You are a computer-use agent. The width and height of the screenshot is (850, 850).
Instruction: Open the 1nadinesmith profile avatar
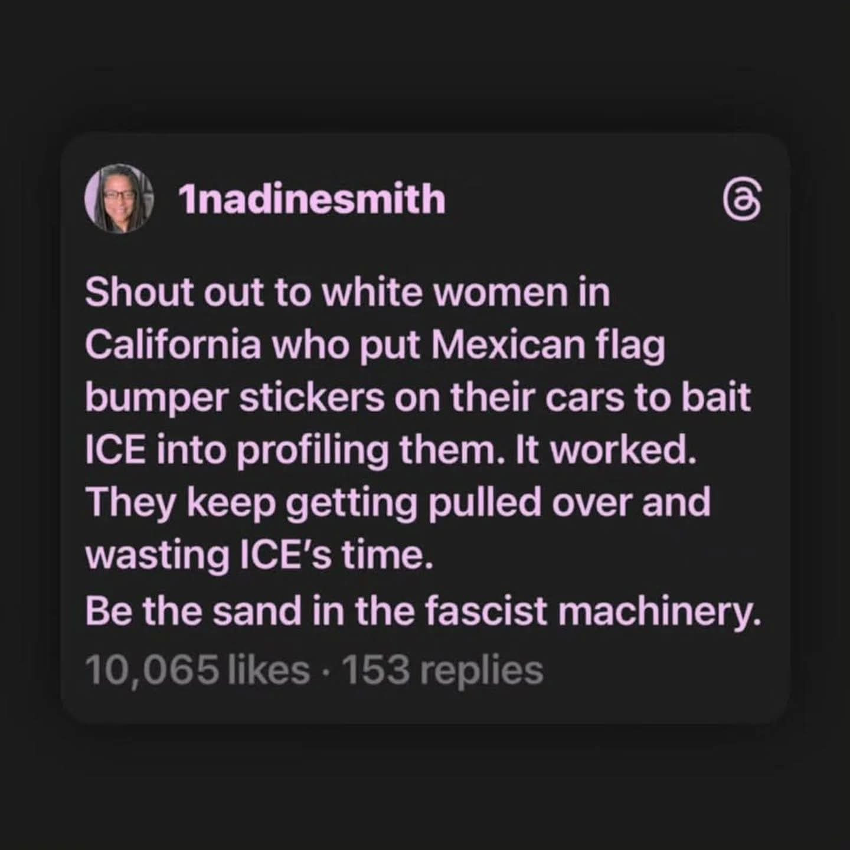pos(119,198)
